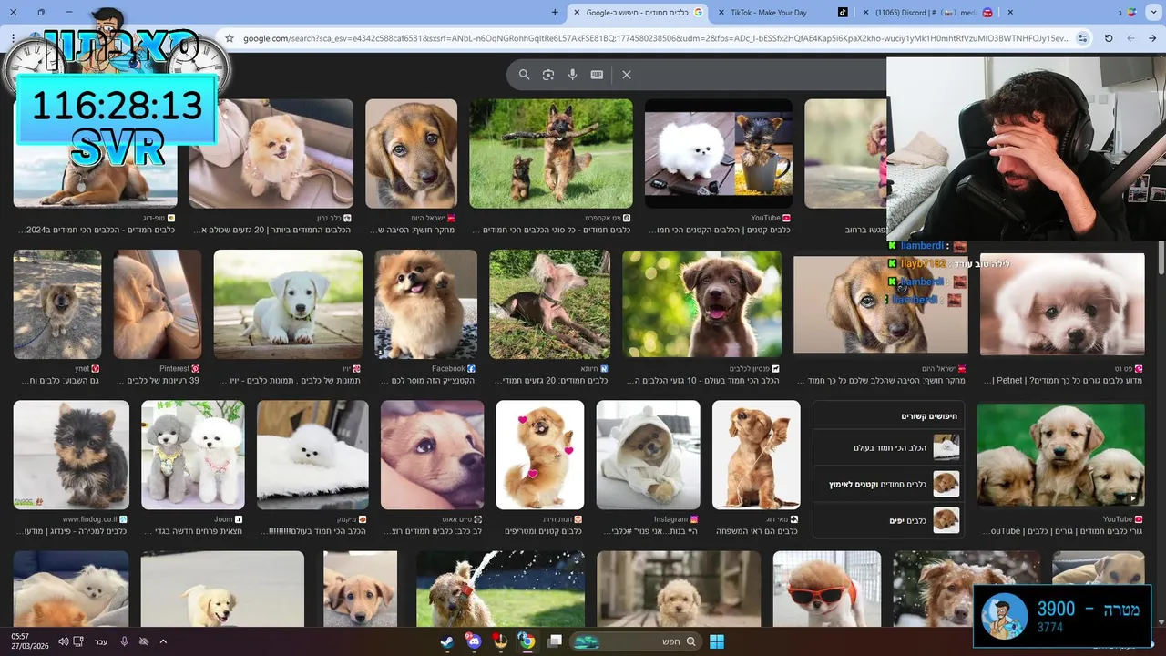Open the small white fluffy puppy on rug image

click(x=312, y=455)
